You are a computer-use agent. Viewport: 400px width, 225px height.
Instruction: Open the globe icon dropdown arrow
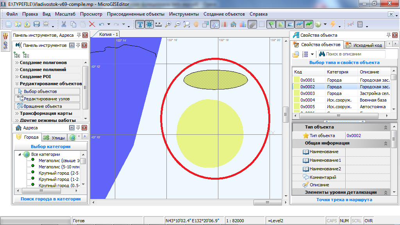coord(324,25)
